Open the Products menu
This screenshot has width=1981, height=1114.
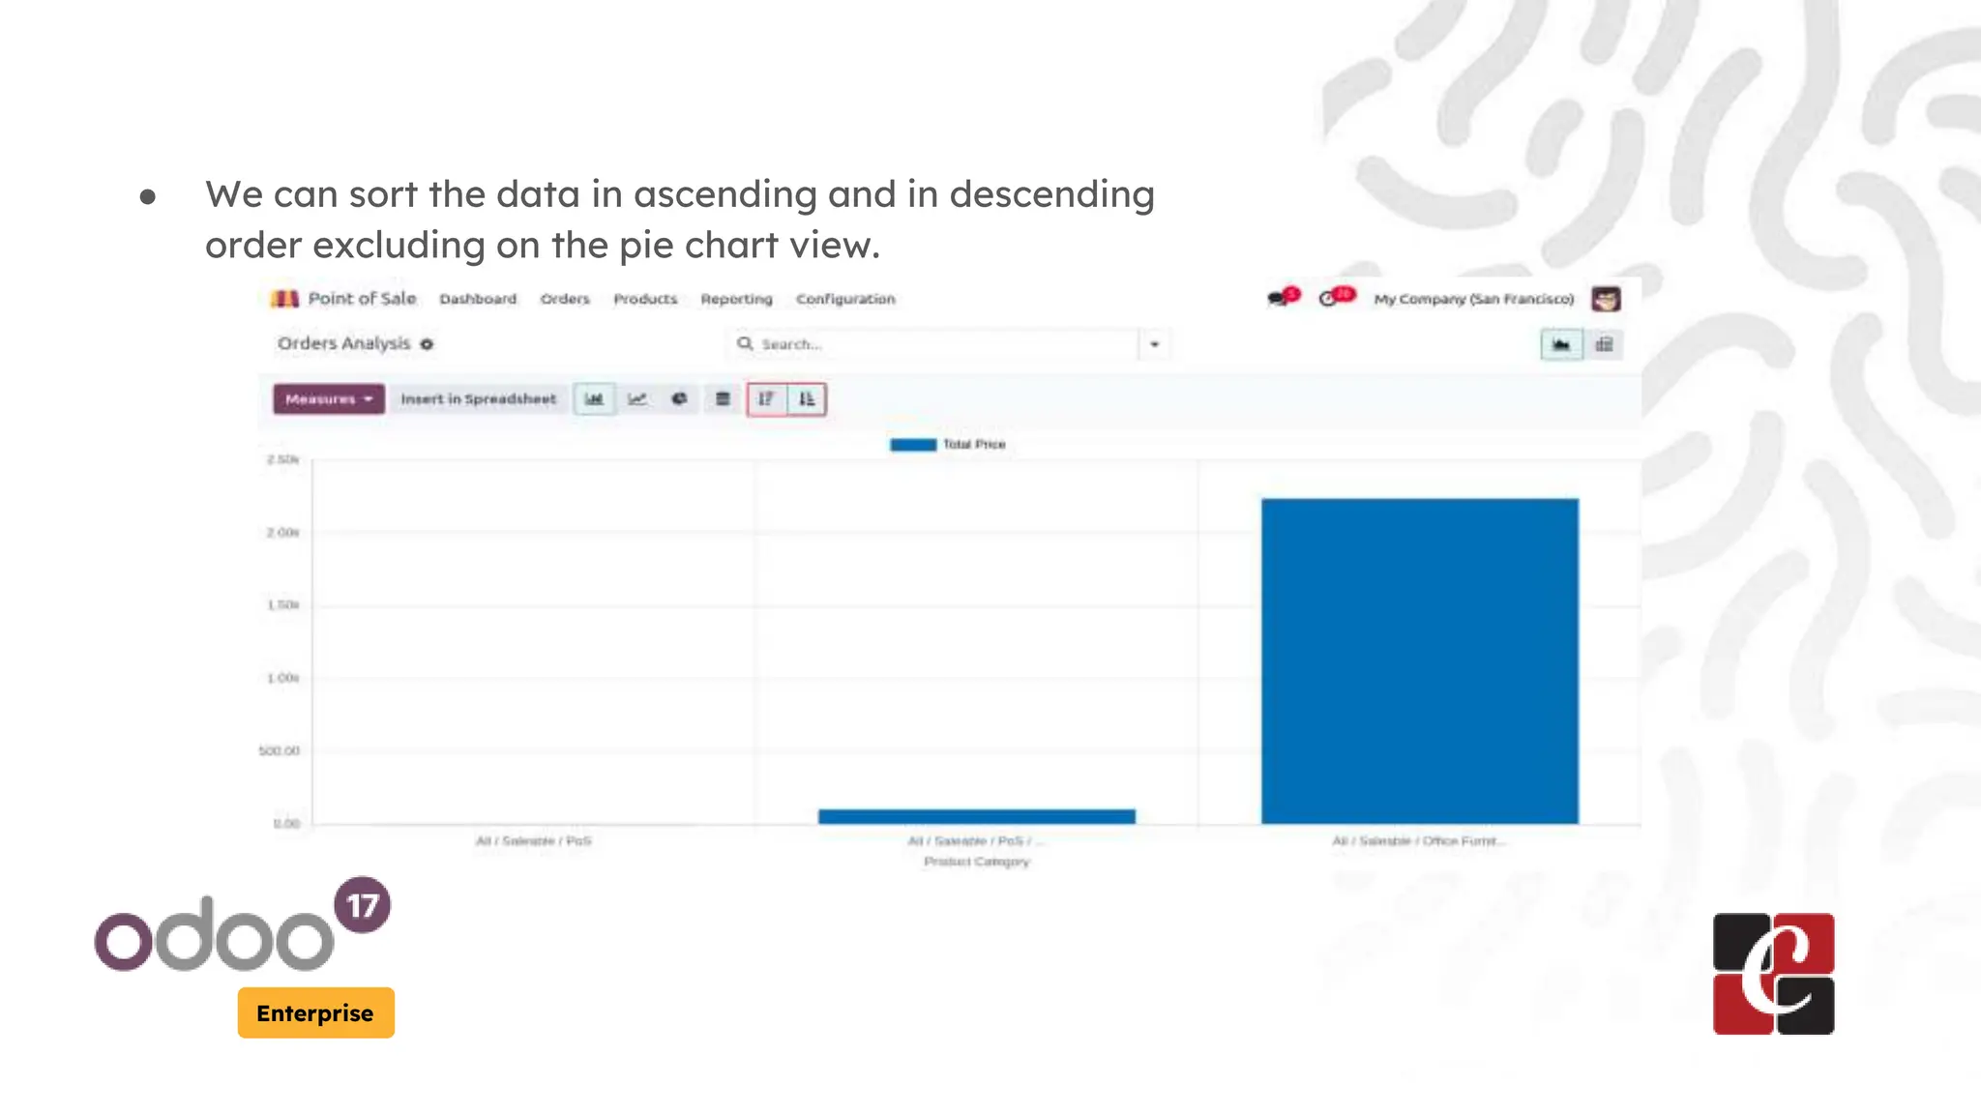[645, 299]
